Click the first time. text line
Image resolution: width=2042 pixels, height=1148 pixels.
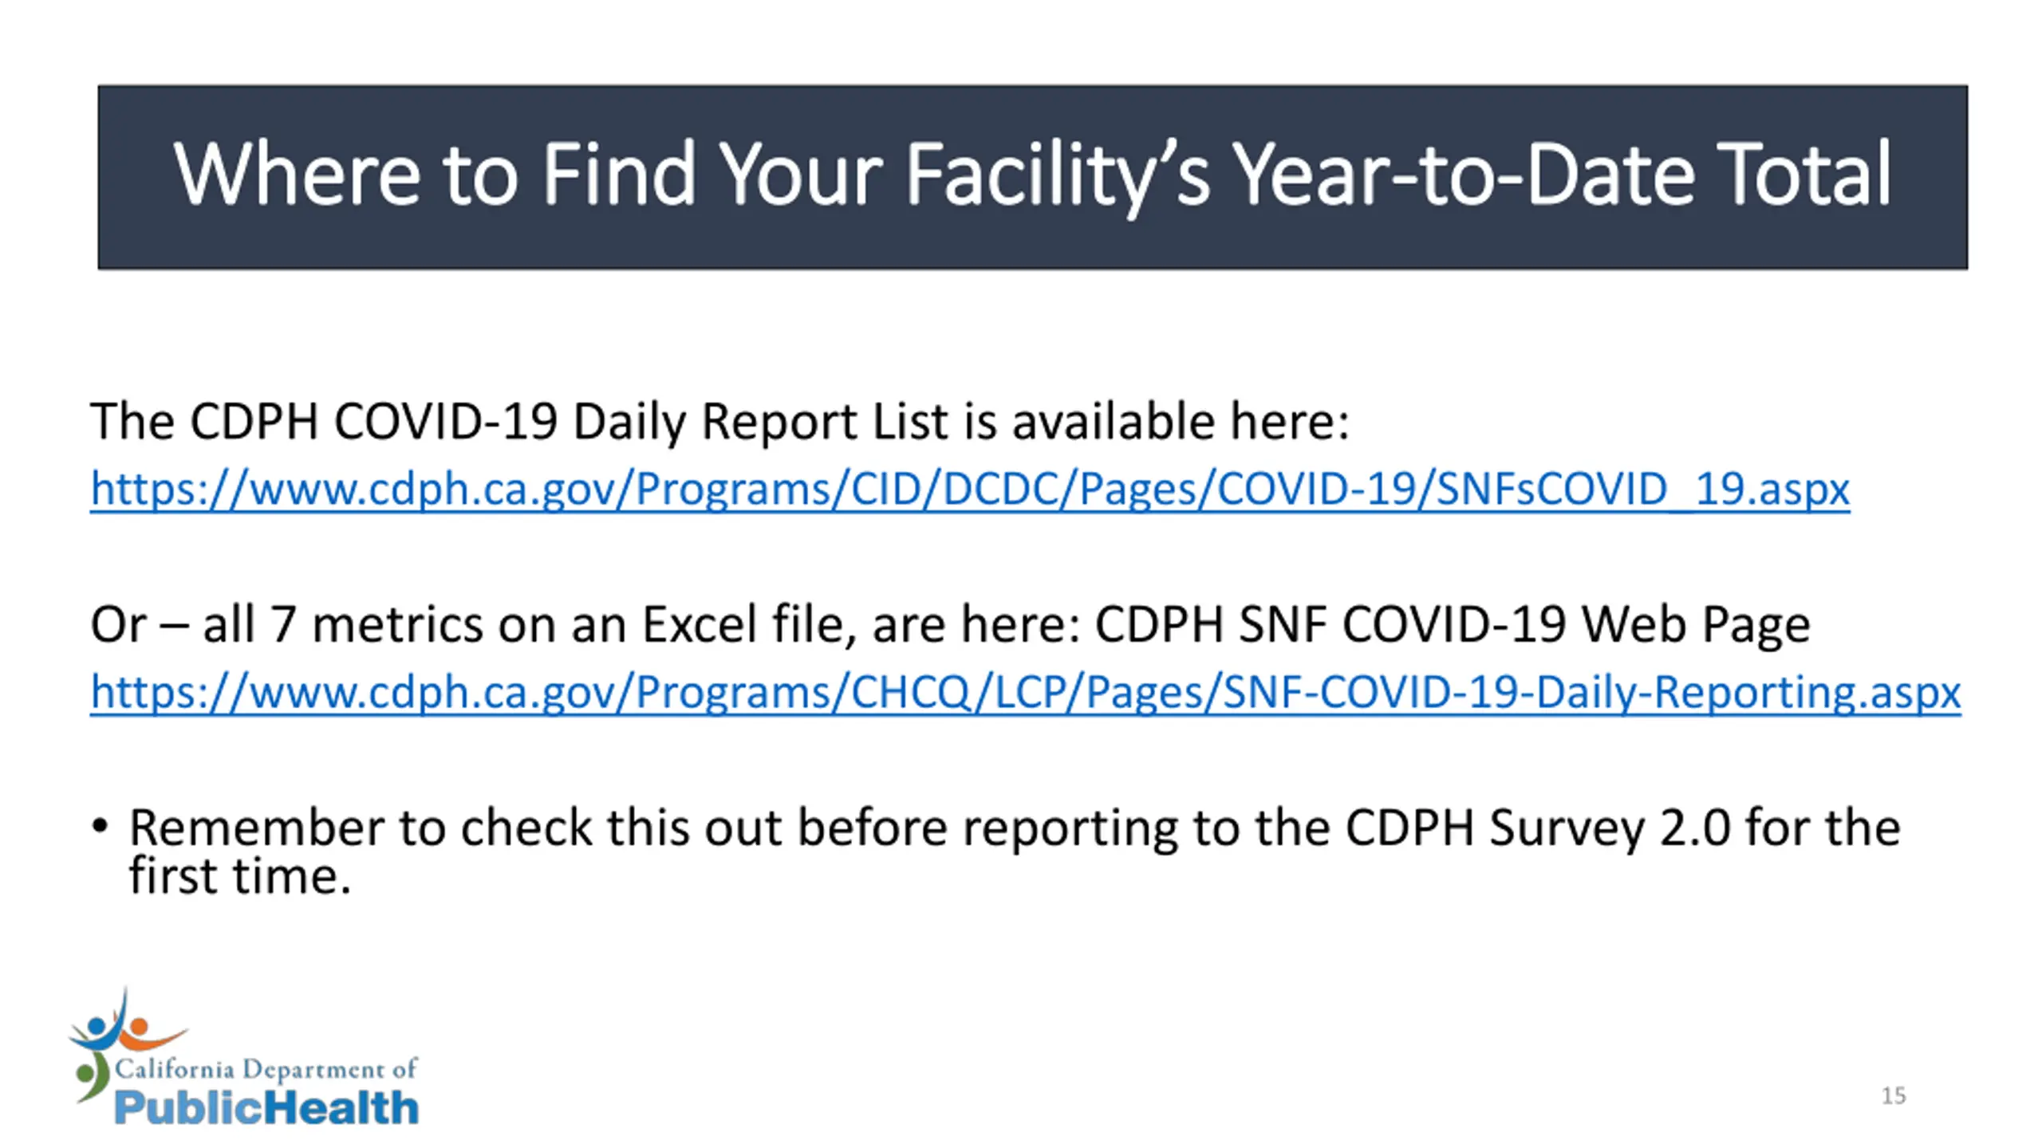[x=240, y=876]
